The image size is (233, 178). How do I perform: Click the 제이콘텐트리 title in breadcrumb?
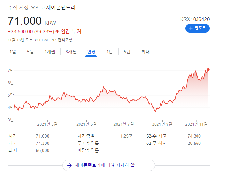pyautogui.click(x=61, y=7)
